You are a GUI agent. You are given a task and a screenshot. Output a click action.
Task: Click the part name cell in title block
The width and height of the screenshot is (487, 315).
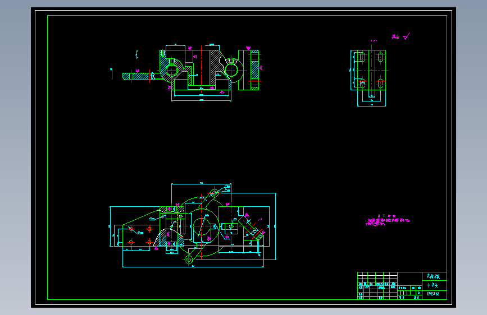(434, 285)
